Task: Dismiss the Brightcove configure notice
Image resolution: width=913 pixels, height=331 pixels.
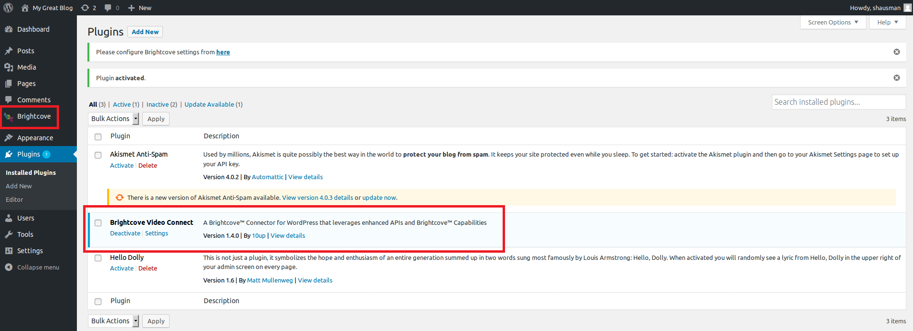Action: click(896, 52)
